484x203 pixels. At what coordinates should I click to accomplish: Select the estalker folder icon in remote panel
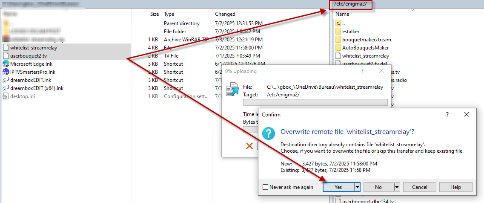338,31
